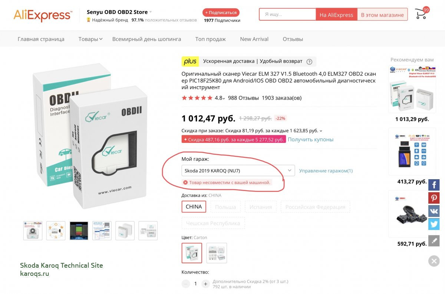Choose the Carton color option

pos(192,253)
